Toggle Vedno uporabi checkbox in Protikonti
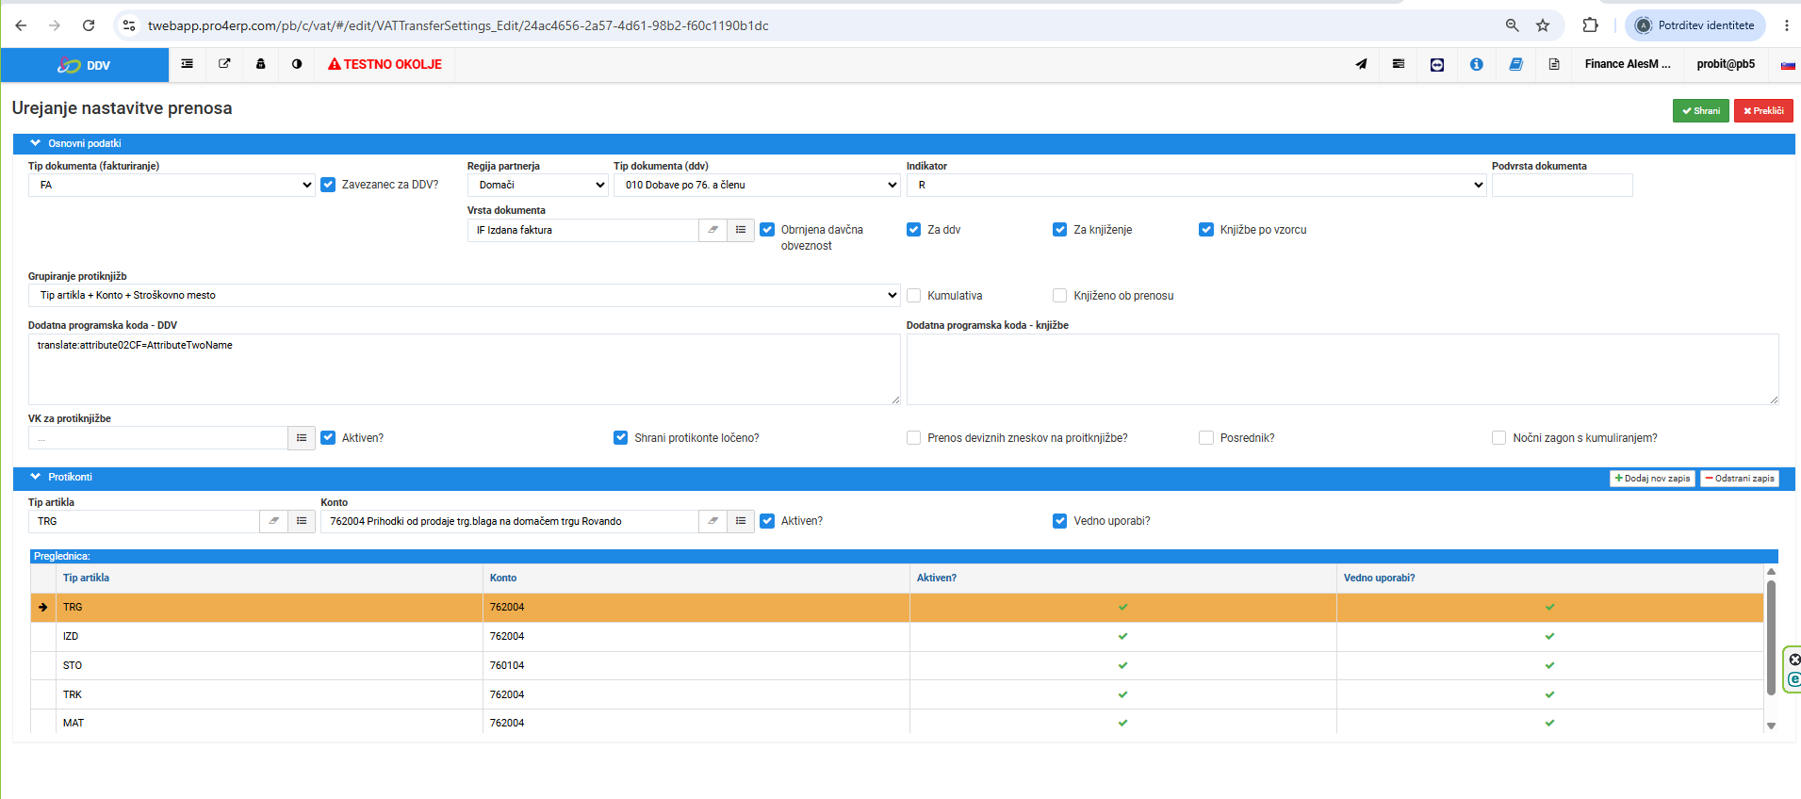Image resolution: width=1801 pixels, height=799 pixels. pos(1060,521)
